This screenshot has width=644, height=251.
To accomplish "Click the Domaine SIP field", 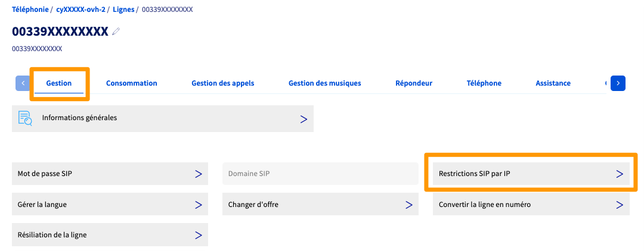I will [320, 174].
